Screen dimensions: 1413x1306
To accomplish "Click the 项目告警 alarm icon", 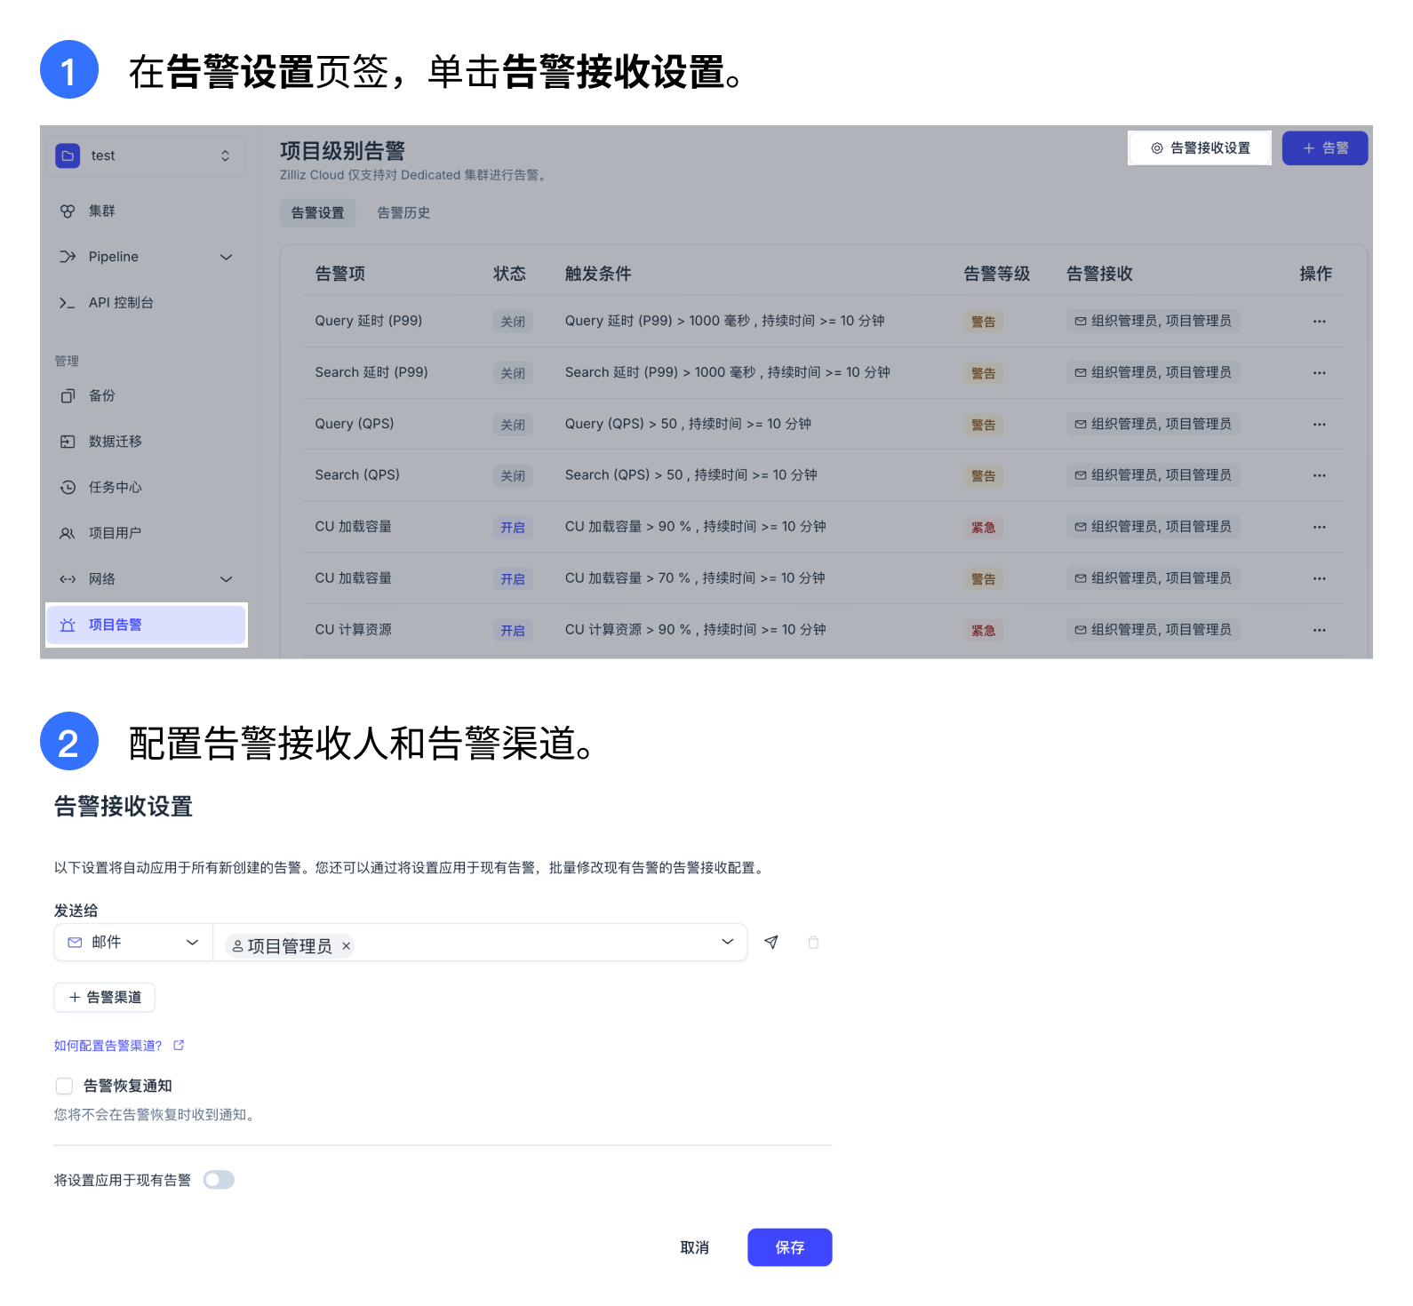I will tap(68, 625).
